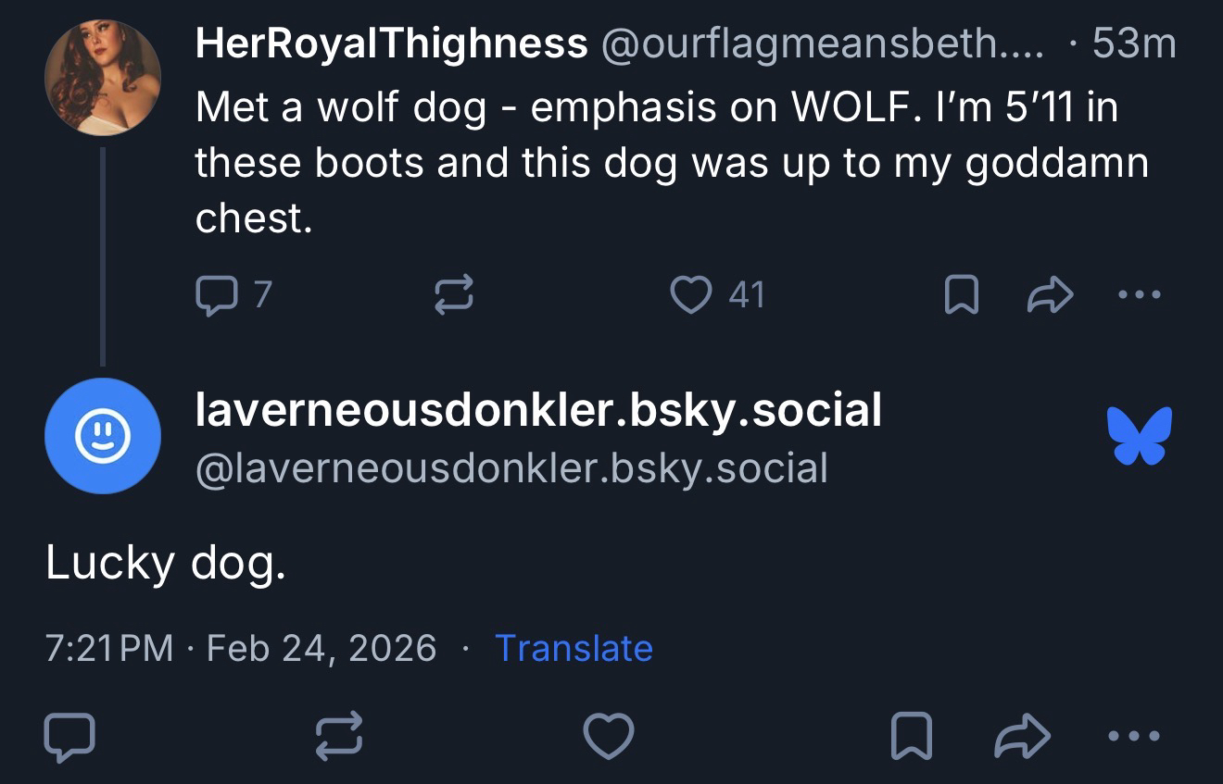Click the blue butterfly Bluesky icon

click(1139, 435)
